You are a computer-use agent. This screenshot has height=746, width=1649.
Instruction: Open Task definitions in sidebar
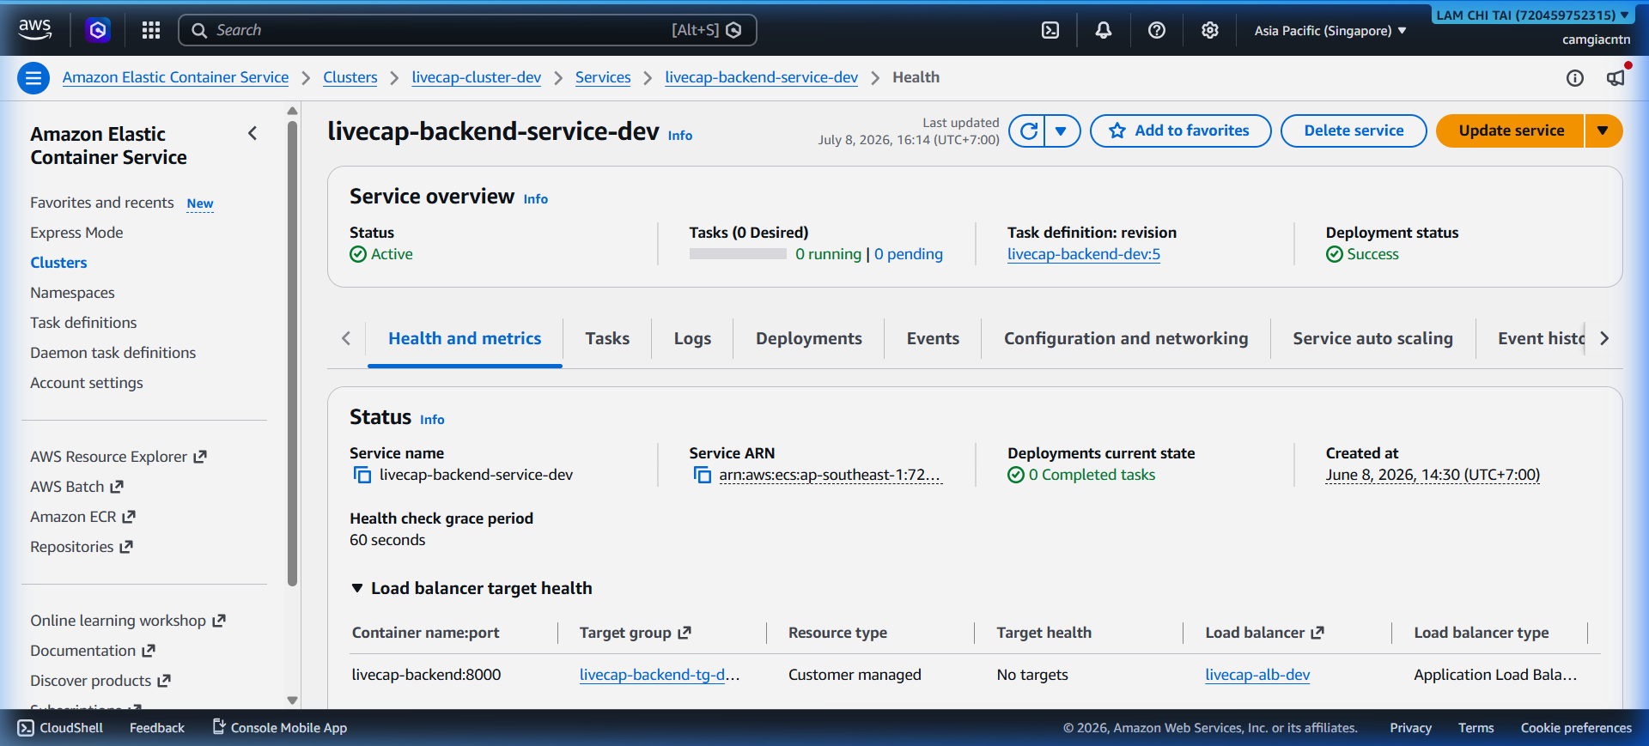coord(83,323)
